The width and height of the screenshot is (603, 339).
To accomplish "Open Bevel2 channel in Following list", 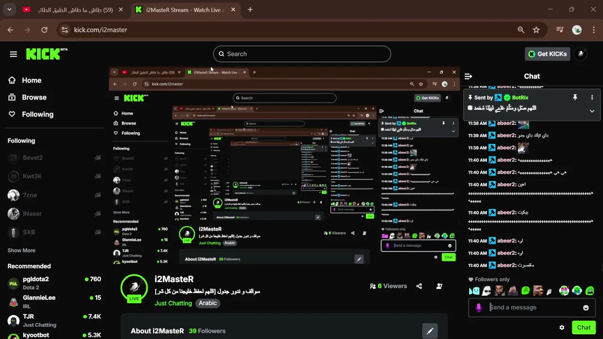I will (x=54, y=158).
